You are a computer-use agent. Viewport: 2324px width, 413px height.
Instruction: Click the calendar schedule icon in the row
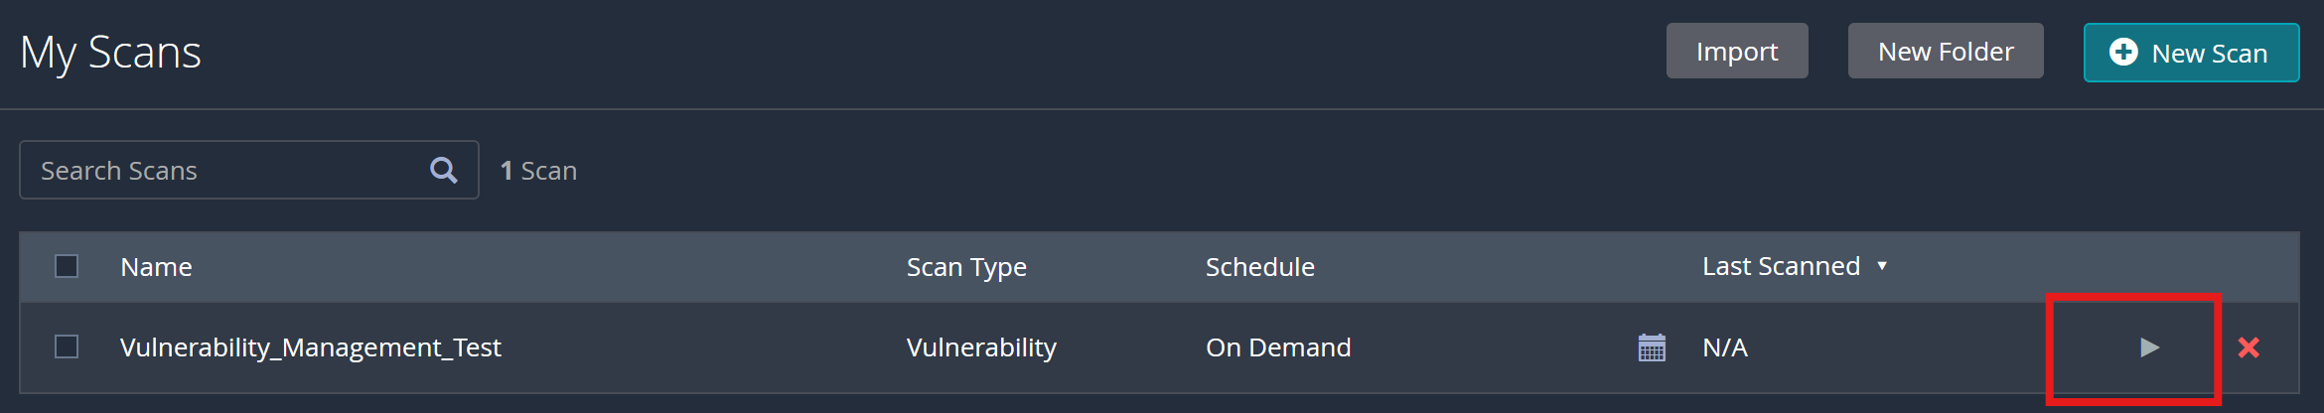pos(1652,347)
